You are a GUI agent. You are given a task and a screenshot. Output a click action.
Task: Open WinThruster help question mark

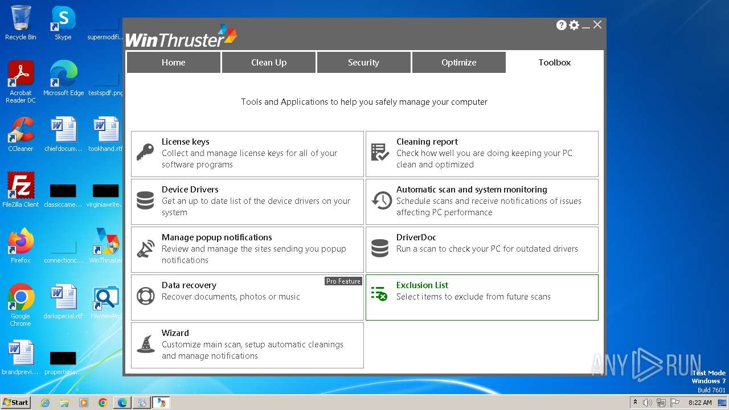point(562,25)
